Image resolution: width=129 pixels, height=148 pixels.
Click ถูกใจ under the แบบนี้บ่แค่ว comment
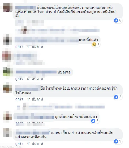[19, 46]
